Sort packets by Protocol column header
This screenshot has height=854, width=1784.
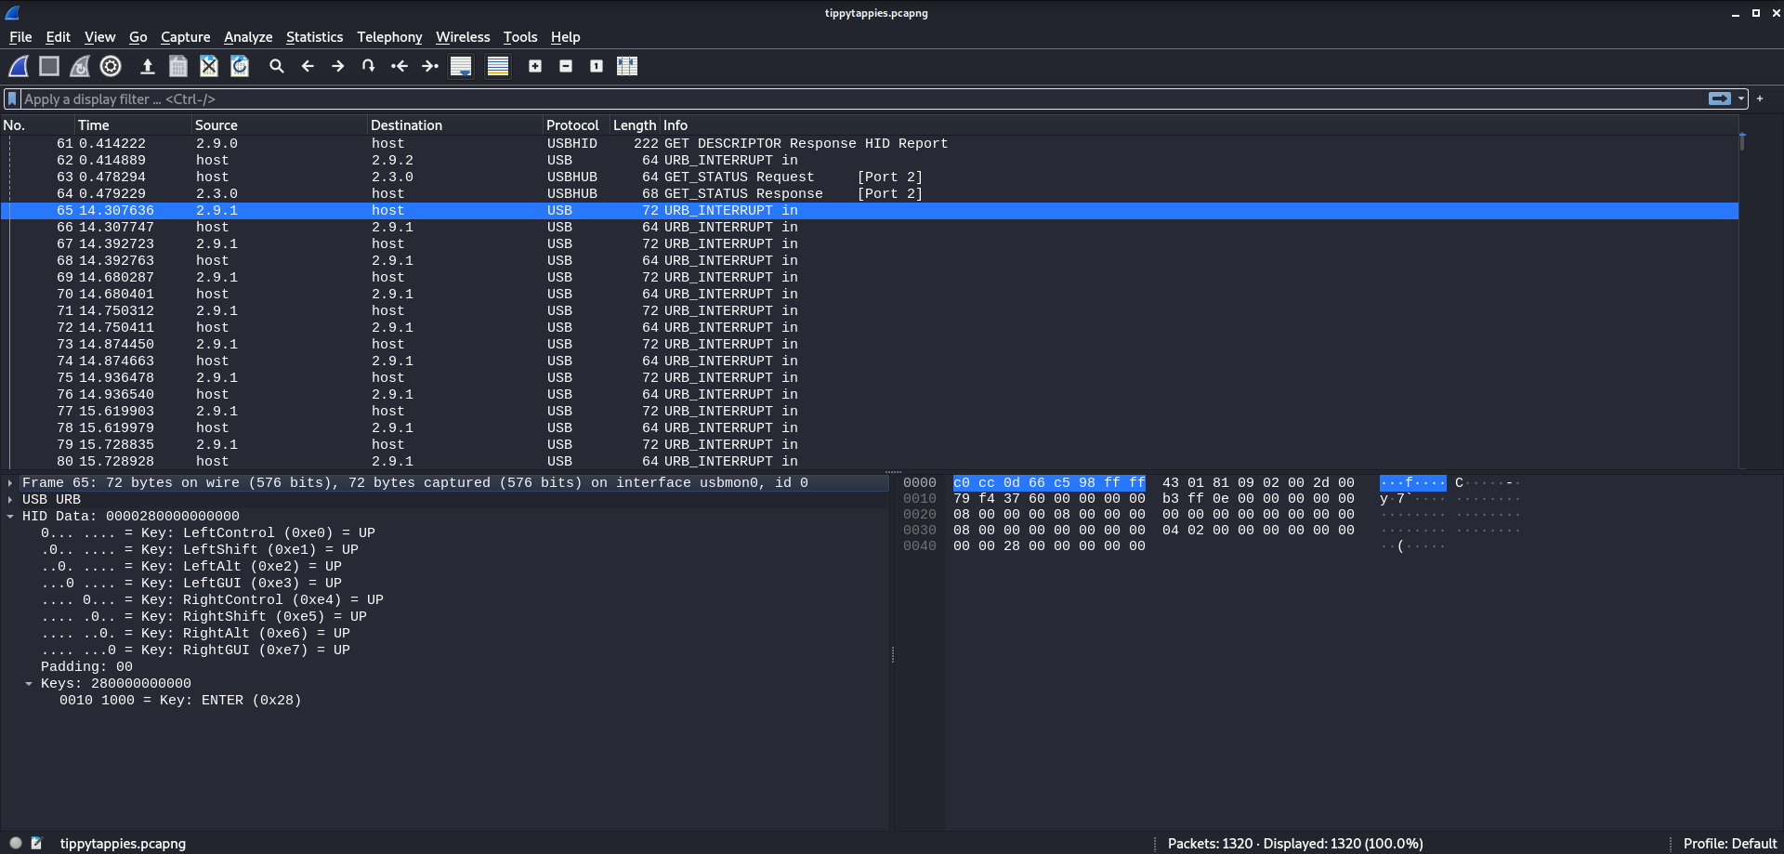pos(576,125)
